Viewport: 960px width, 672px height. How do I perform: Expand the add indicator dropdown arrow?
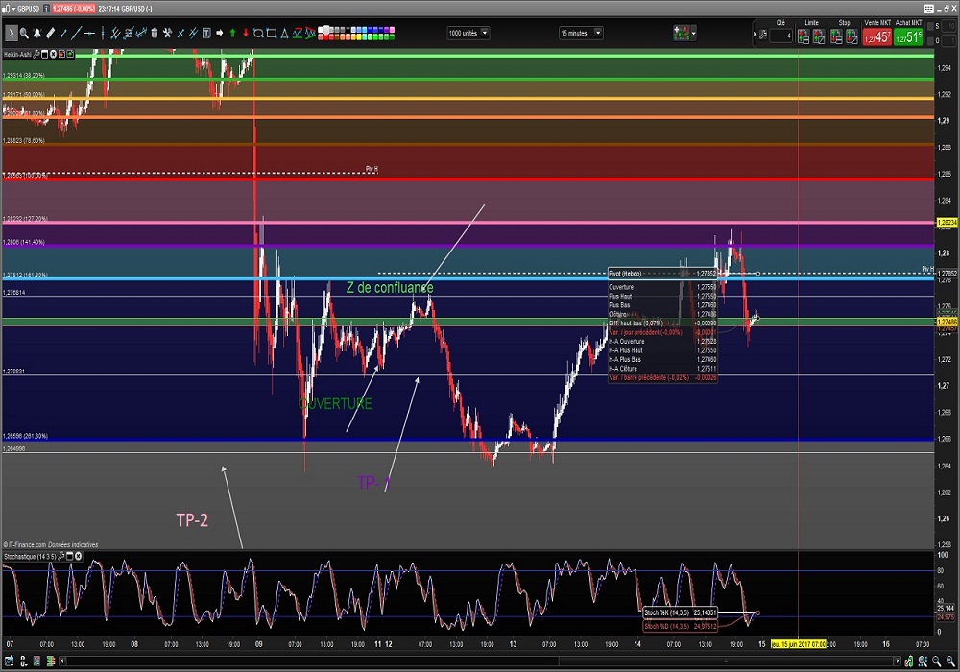[694, 33]
